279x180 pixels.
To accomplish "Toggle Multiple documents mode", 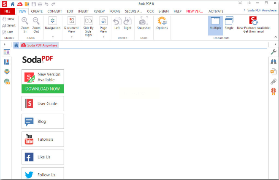I will coord(216,25).
